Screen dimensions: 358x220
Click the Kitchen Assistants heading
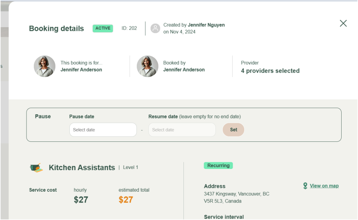point(82,168)
